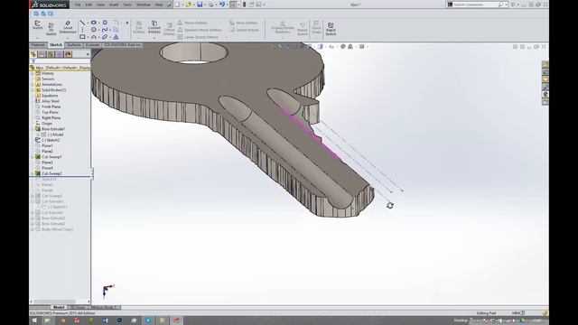Open the Window menu

[143, 5]
